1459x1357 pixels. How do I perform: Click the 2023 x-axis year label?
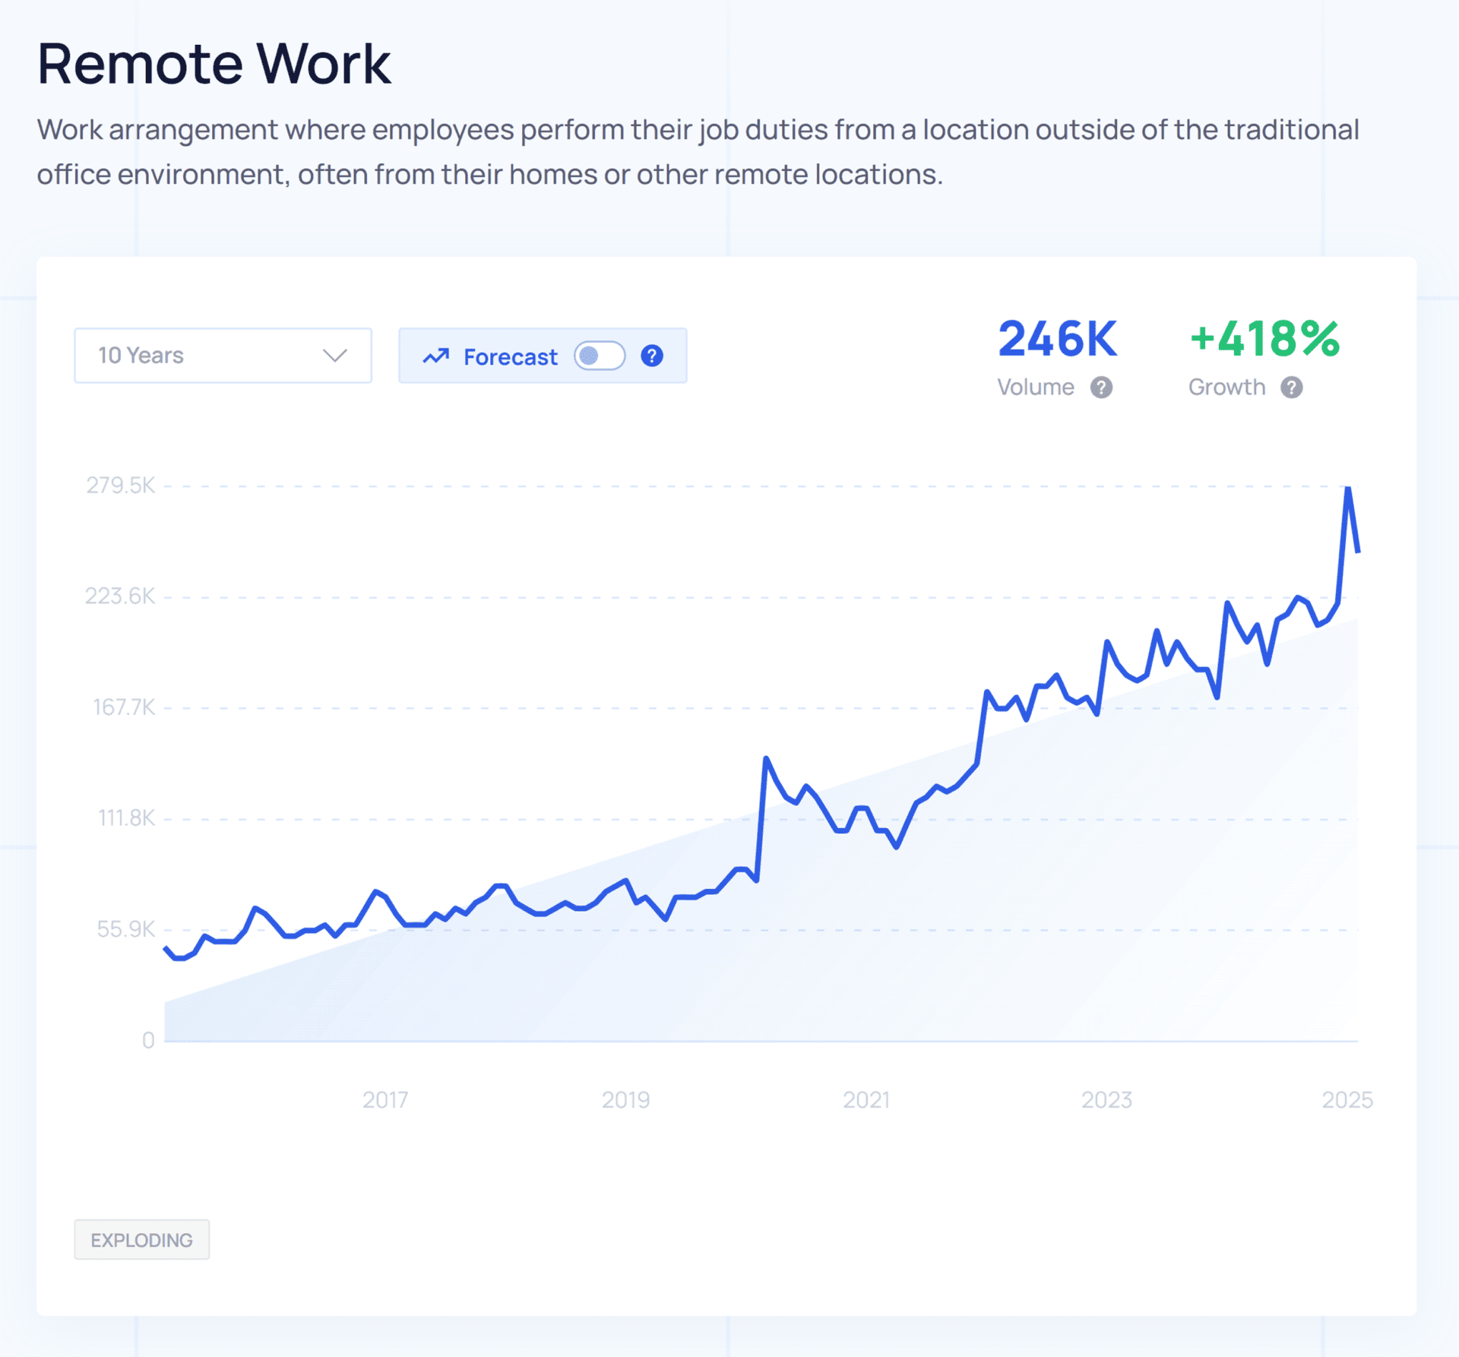(x=1106, y=1099)
